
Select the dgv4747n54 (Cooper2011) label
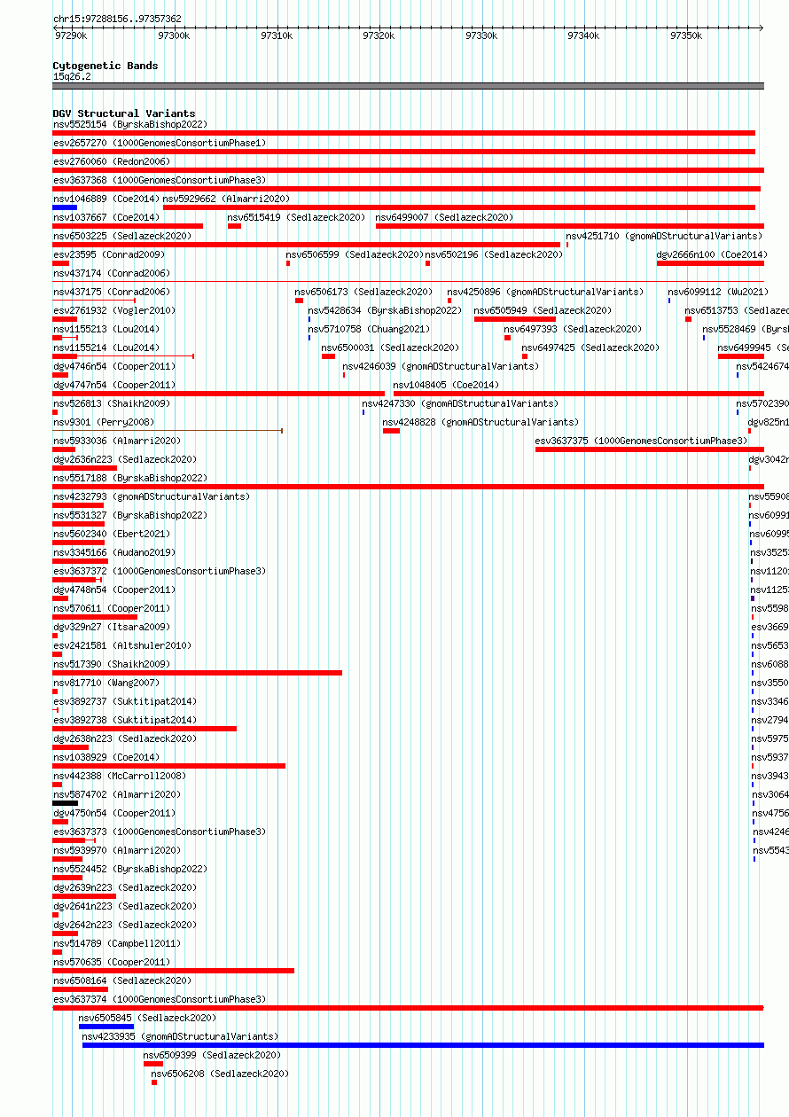(114, 385)
